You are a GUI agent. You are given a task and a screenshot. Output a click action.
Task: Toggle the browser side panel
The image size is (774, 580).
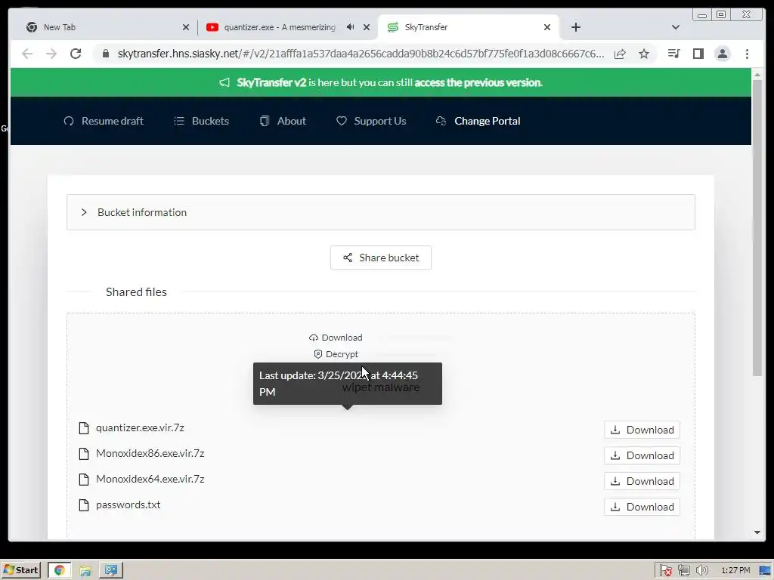click(x=698, y=54)
